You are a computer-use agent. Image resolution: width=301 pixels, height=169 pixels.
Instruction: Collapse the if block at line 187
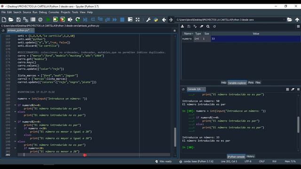tap(15, 105)
